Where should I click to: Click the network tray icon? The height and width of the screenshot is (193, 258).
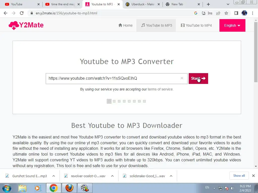pyautogui.click(x=220, y=188)
